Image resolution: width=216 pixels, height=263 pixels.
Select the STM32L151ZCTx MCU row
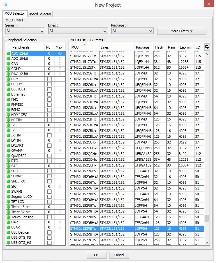click(x=137, y=56)
